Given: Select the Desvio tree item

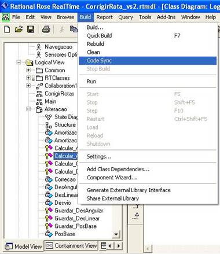Looking at the screenshot, I should pos(63,203).
